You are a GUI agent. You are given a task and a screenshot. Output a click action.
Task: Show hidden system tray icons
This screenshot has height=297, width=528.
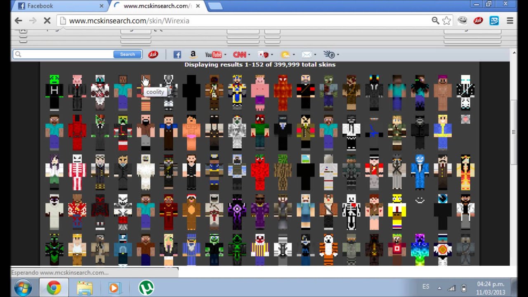[x=439, y=288]
